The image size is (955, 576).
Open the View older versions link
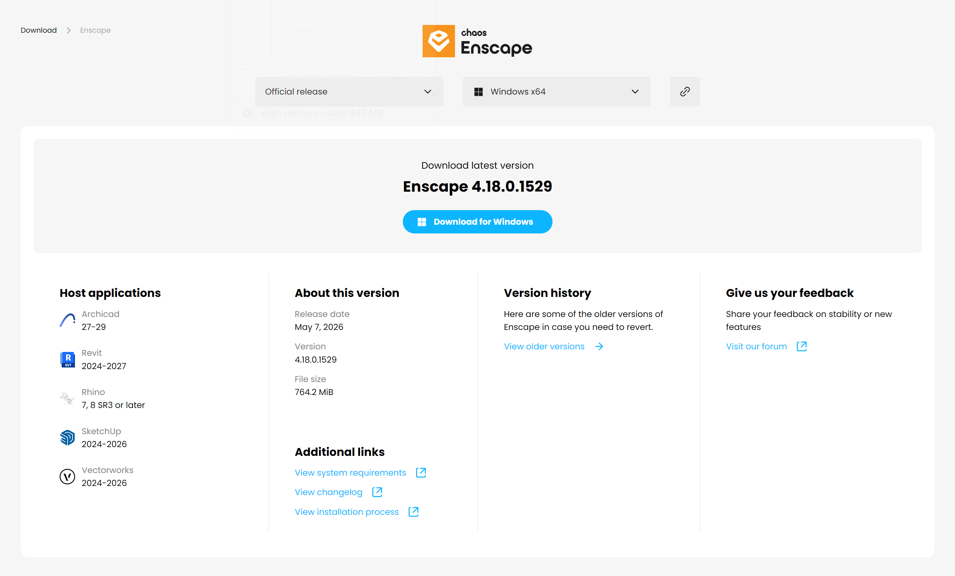click(544, 346)
